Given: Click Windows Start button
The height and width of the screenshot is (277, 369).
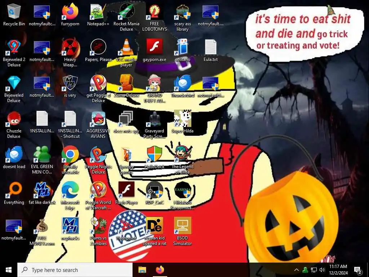Looking at the screenshot, I should pos(9,270).
